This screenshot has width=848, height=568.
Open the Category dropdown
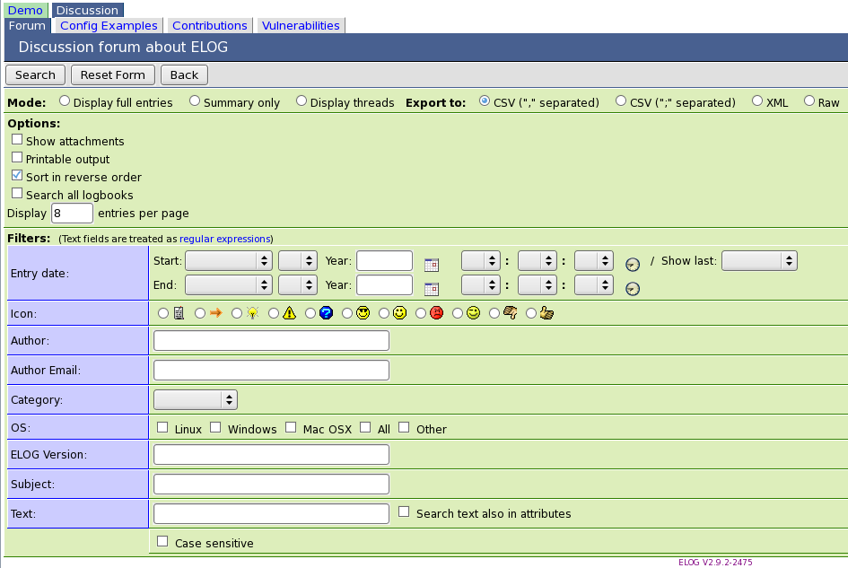[196, 400]
